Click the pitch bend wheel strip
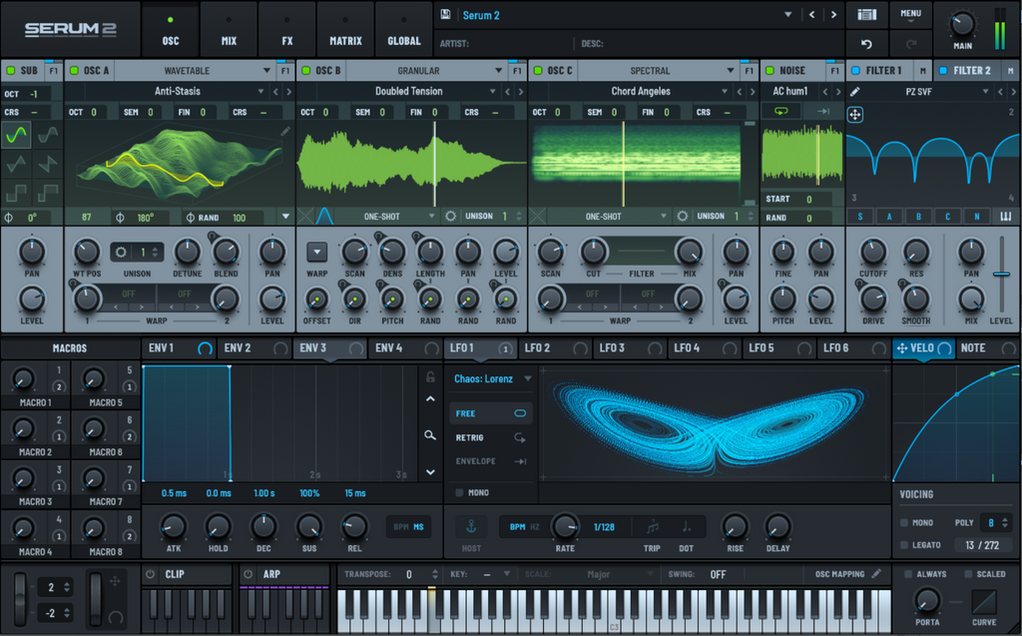The image size is (1022, 636). [21, 597]
